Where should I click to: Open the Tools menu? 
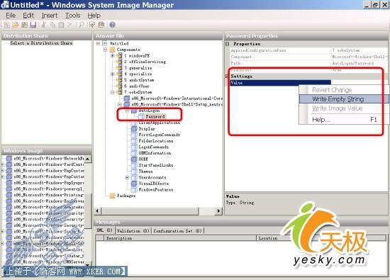click(x=72, y=16)
